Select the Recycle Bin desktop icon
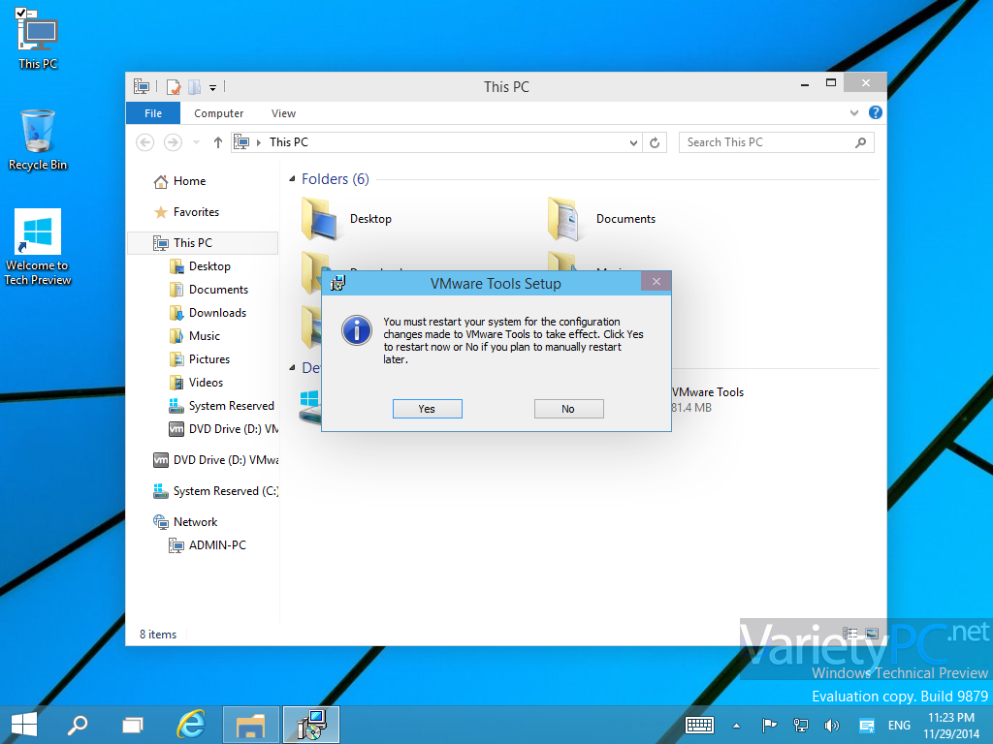This screenshot has height=744, width=993. click(x=38, y=140)
